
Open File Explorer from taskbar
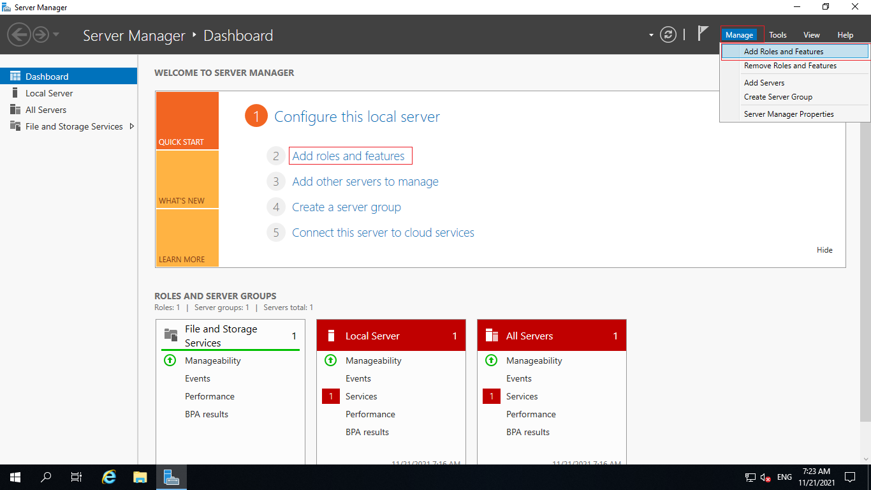click(140, 477)
